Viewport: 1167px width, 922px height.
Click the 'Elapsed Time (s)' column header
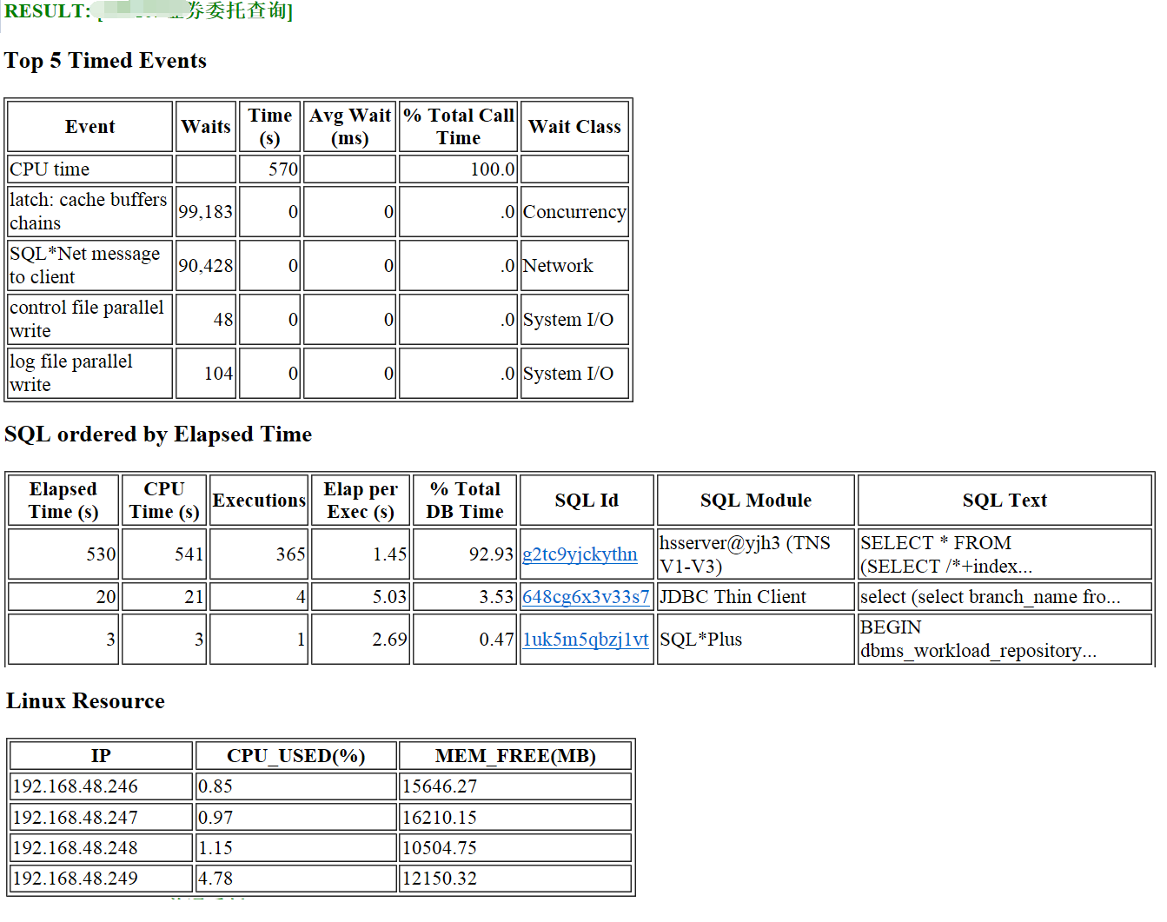coord(63,501)
